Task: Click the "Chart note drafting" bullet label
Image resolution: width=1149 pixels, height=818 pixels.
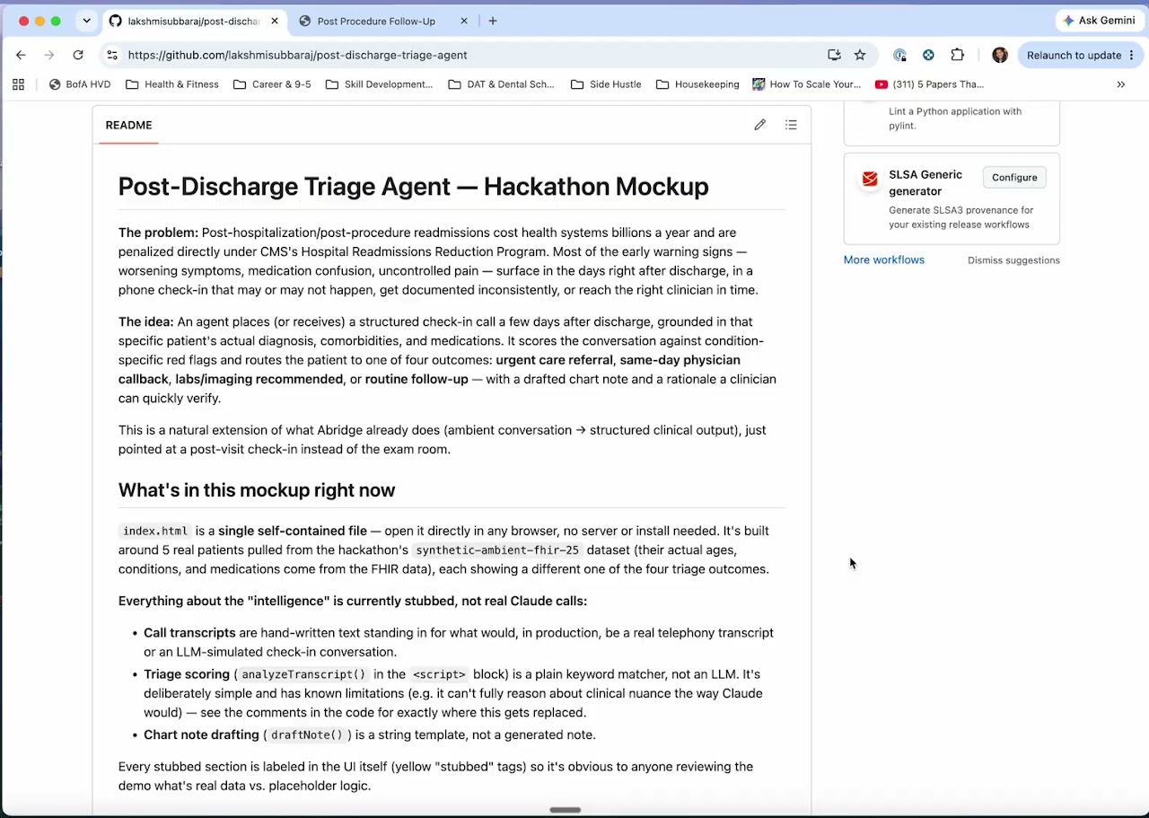Action: [201, 734]
